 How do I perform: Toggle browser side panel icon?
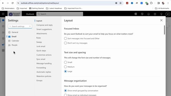(158, 3)
